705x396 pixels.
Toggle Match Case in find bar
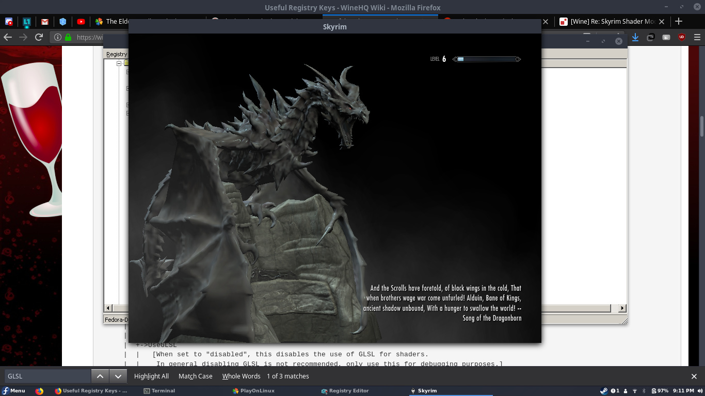point(196,376)
